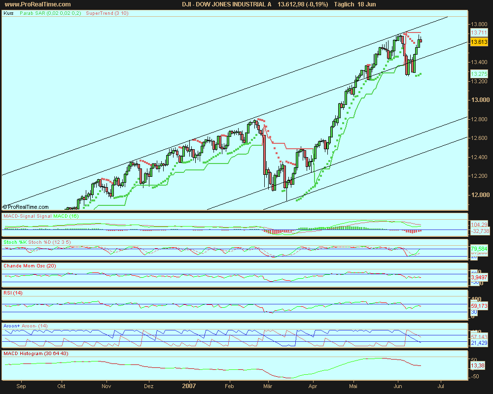Click the 12.200 price axis label

479,176
